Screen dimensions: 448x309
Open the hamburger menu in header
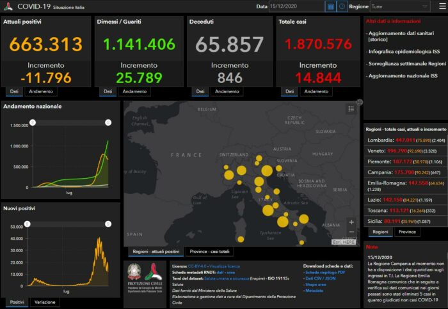pos(440,6)
